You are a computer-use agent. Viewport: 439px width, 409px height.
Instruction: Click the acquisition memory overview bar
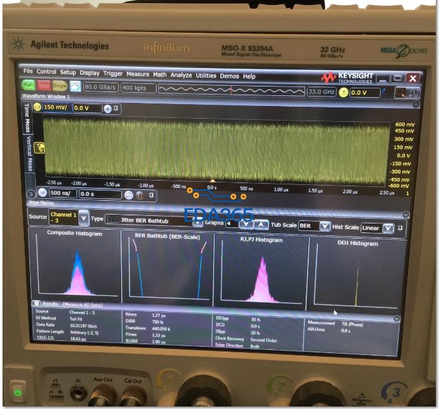click(231, 90)
